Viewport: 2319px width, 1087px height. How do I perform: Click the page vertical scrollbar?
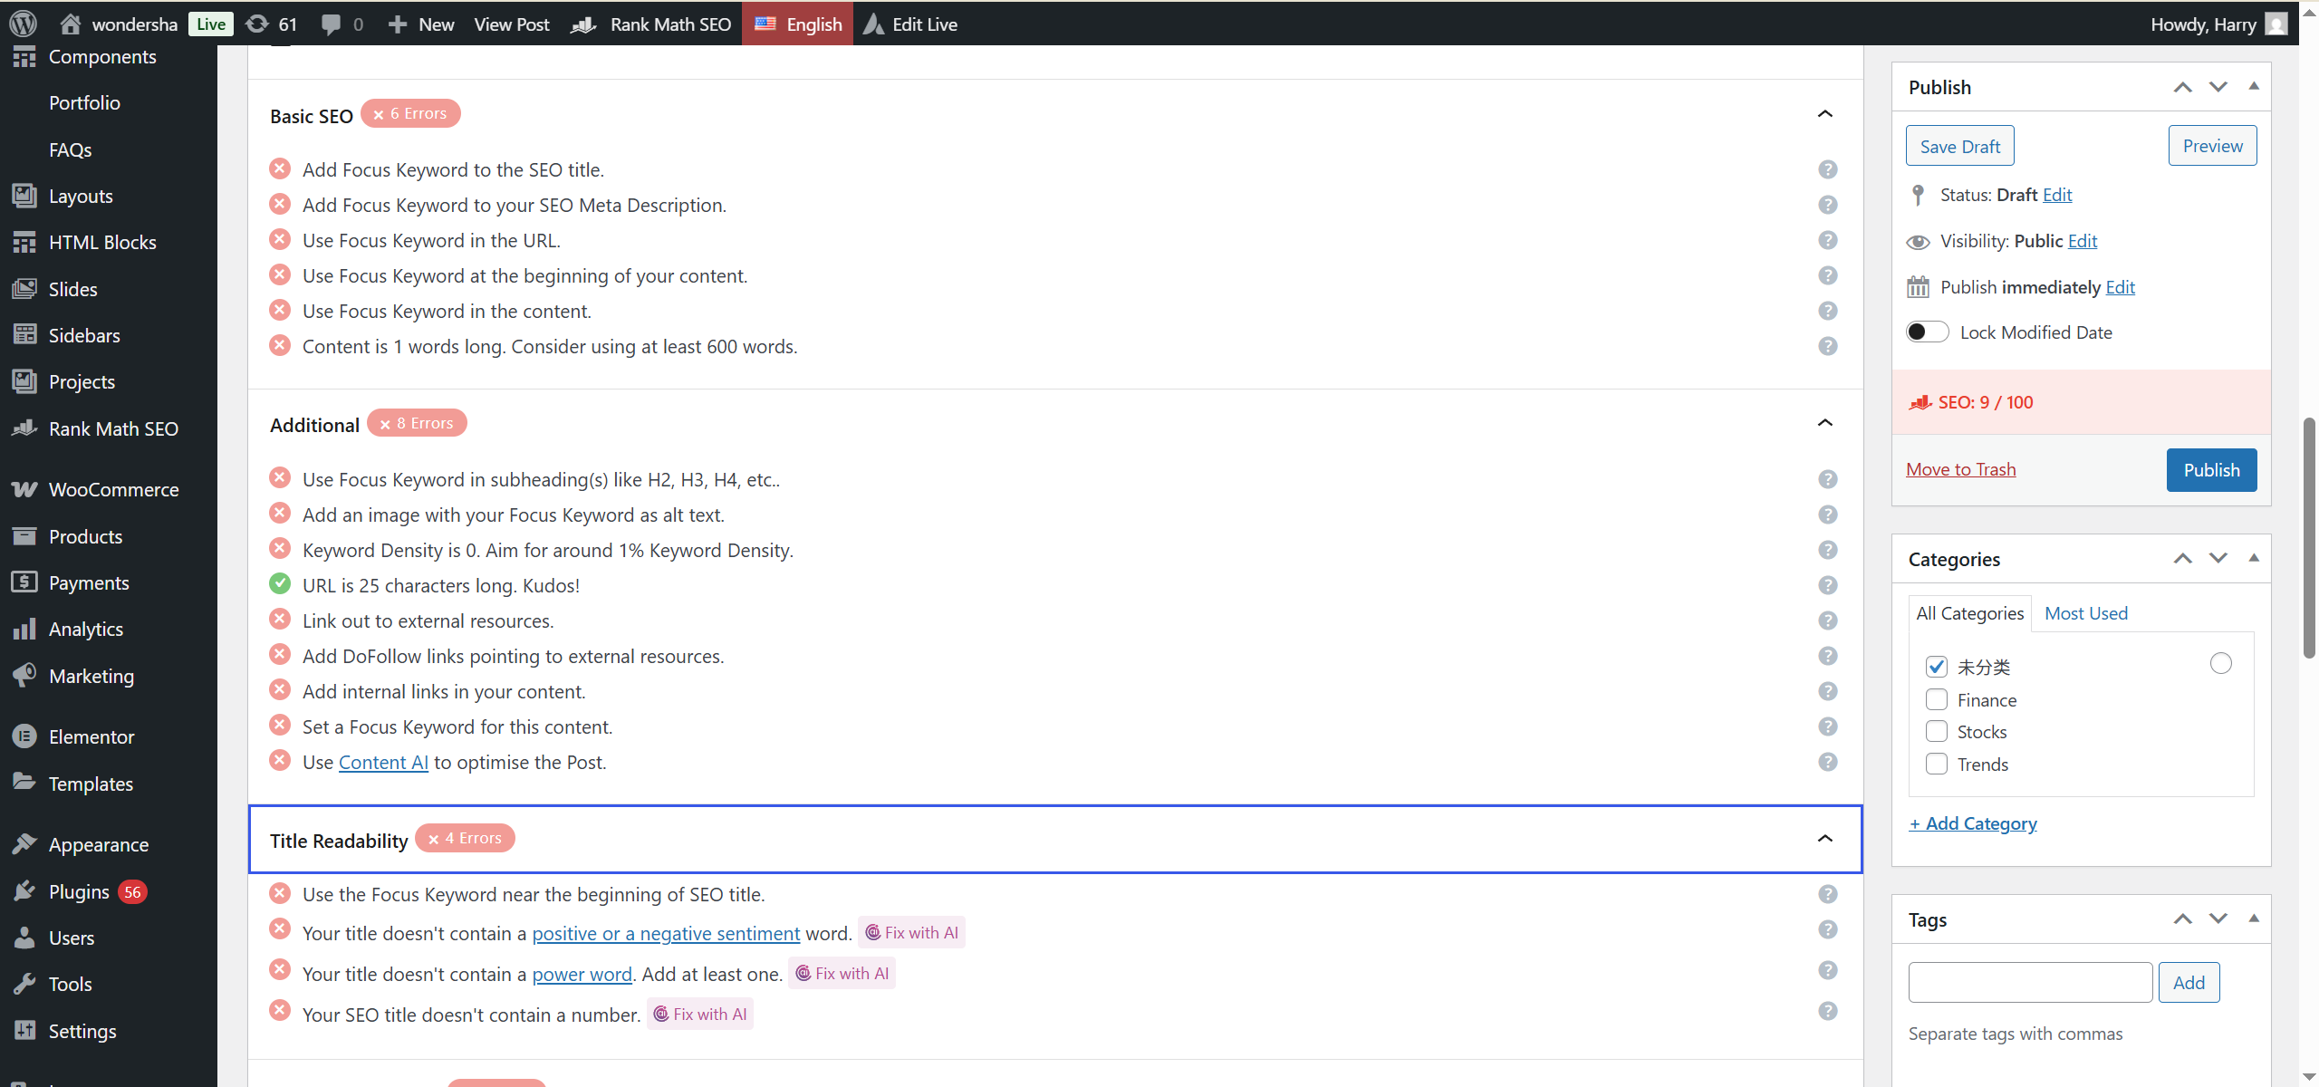(2308, 537)
